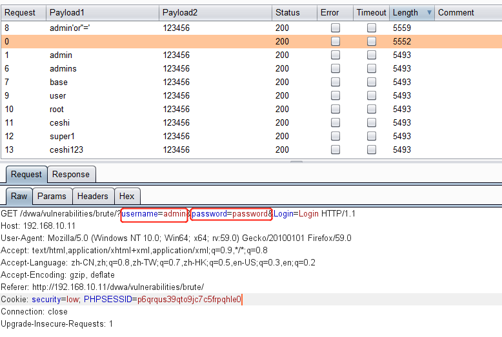The image size is (502, 337).
Task: Open the Params tab
Action: tap(52, 196)
